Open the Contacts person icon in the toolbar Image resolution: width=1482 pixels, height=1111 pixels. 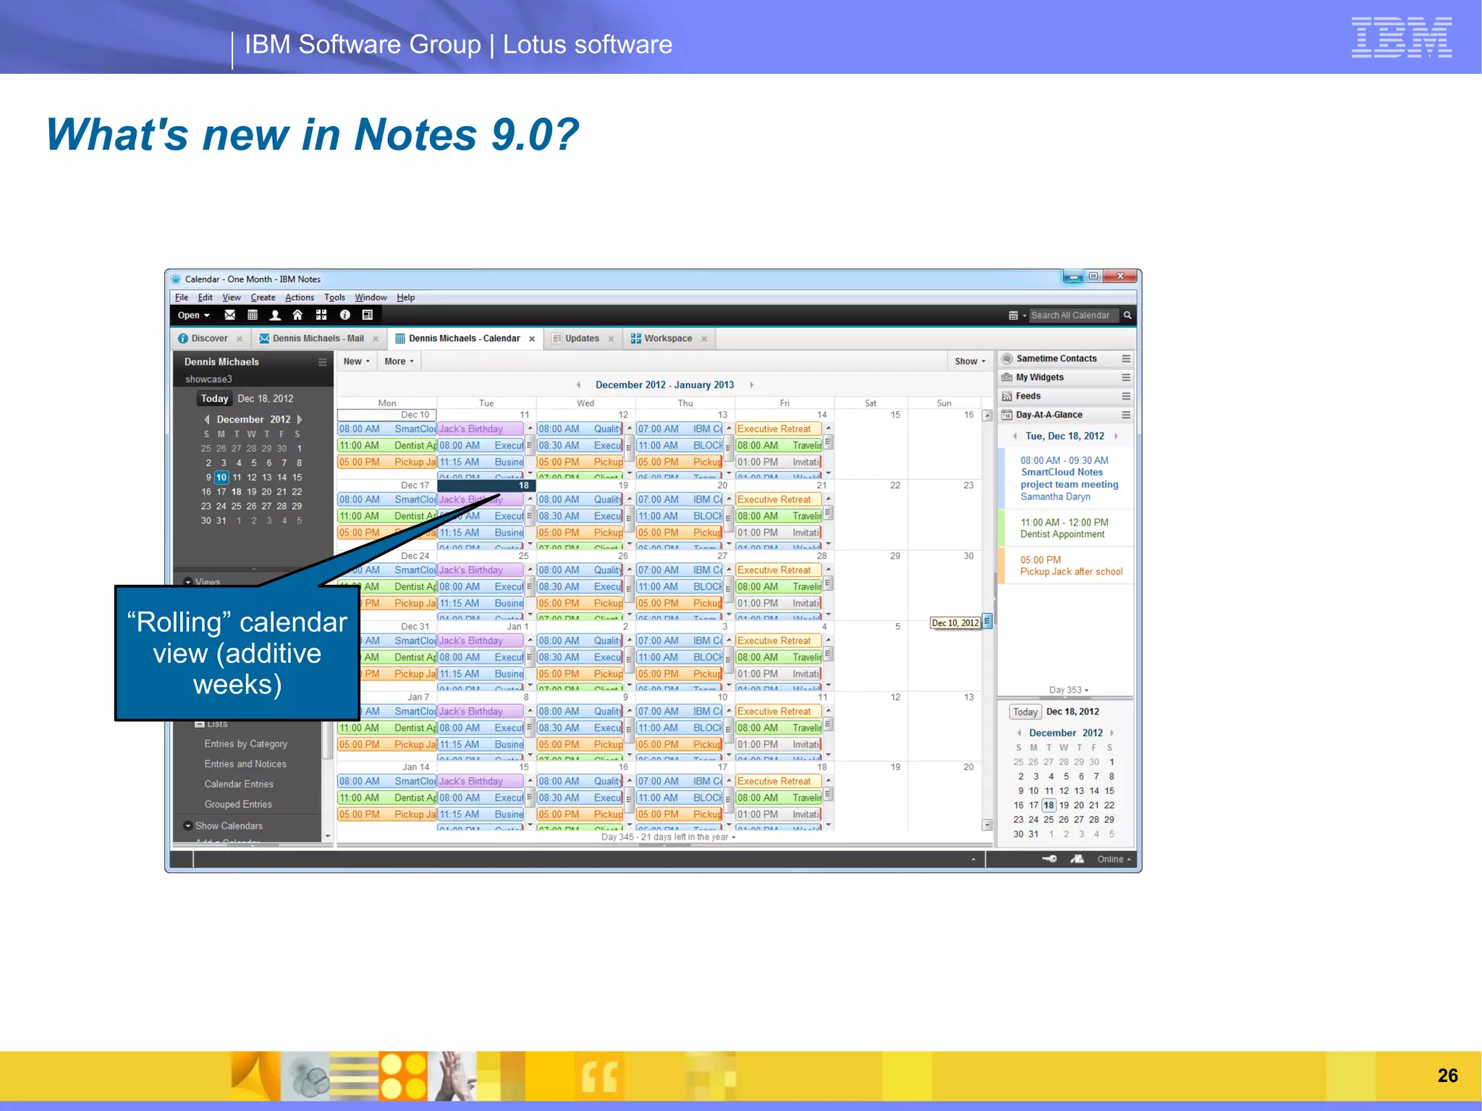275,315
